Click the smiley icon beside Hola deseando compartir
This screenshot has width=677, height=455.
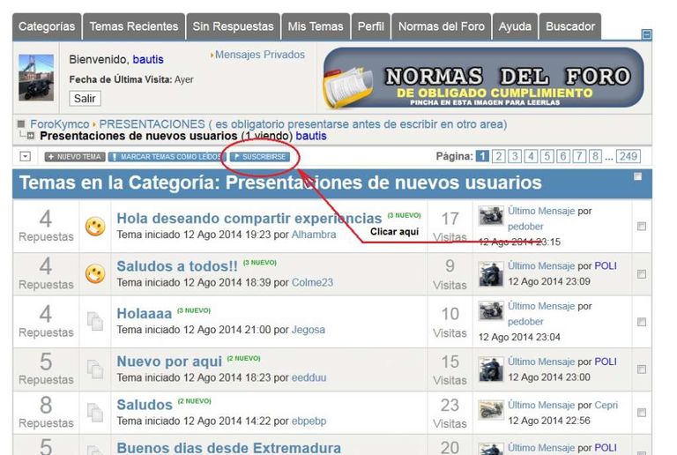pyautogui.click(x=94, y=227)
